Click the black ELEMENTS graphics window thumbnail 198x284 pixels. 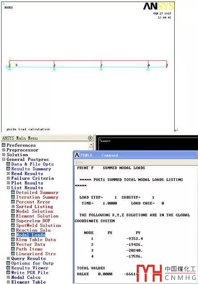(146, 143)
